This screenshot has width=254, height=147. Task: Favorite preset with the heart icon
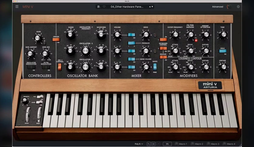point(104,7)
